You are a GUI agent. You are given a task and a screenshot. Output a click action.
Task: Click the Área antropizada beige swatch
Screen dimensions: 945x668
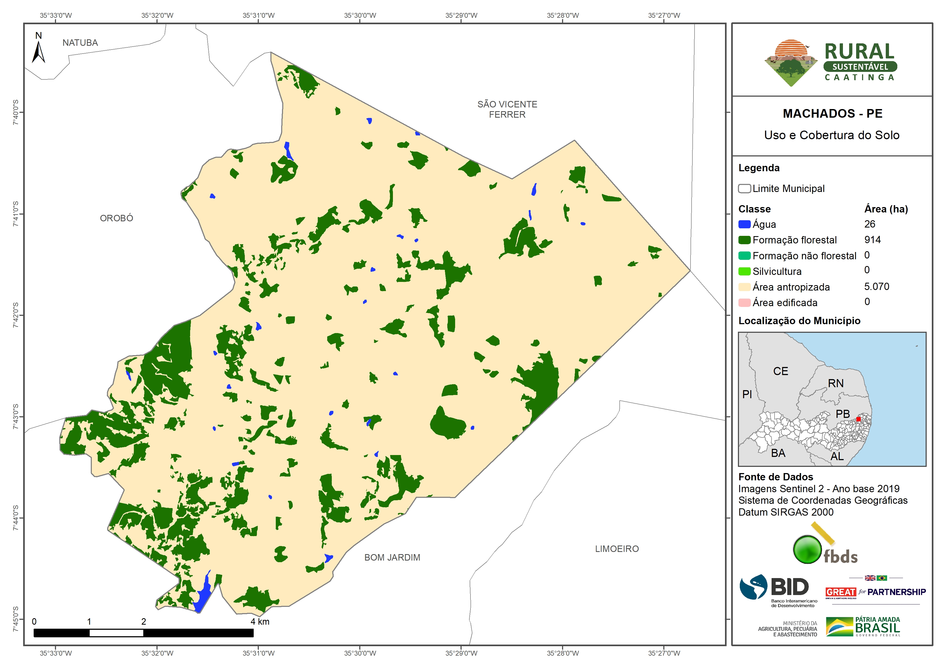[744, 287]
